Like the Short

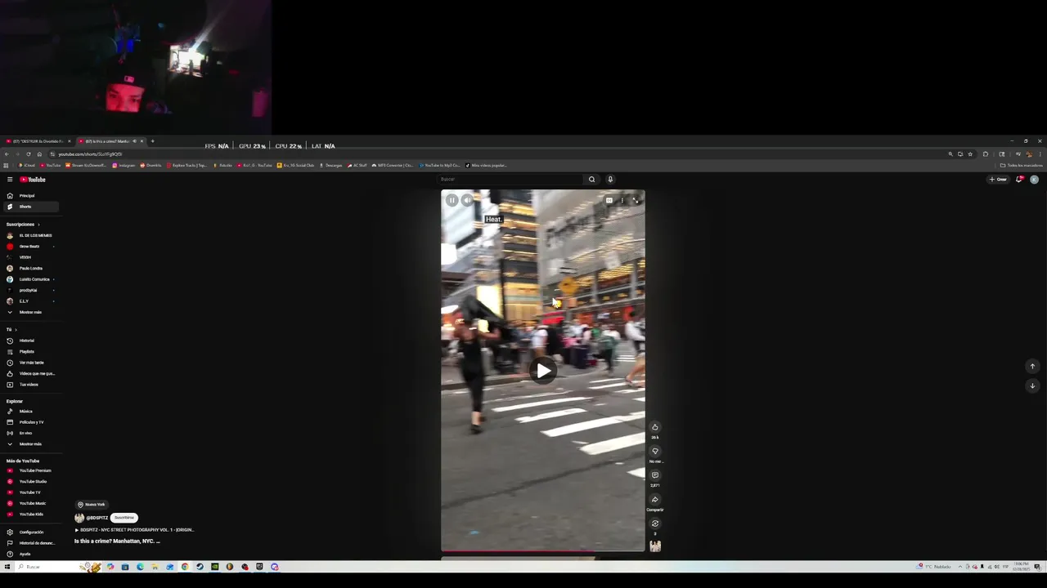click(655, 427)
